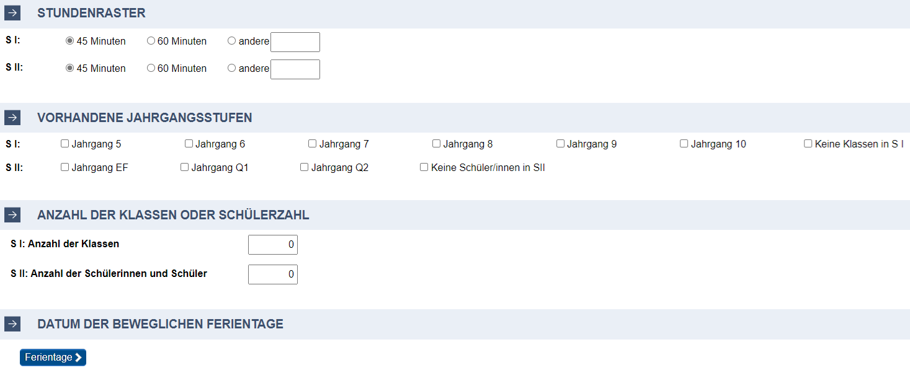Click arrow icon beside ANZAHL DER KLASSEN

[12, 215]
